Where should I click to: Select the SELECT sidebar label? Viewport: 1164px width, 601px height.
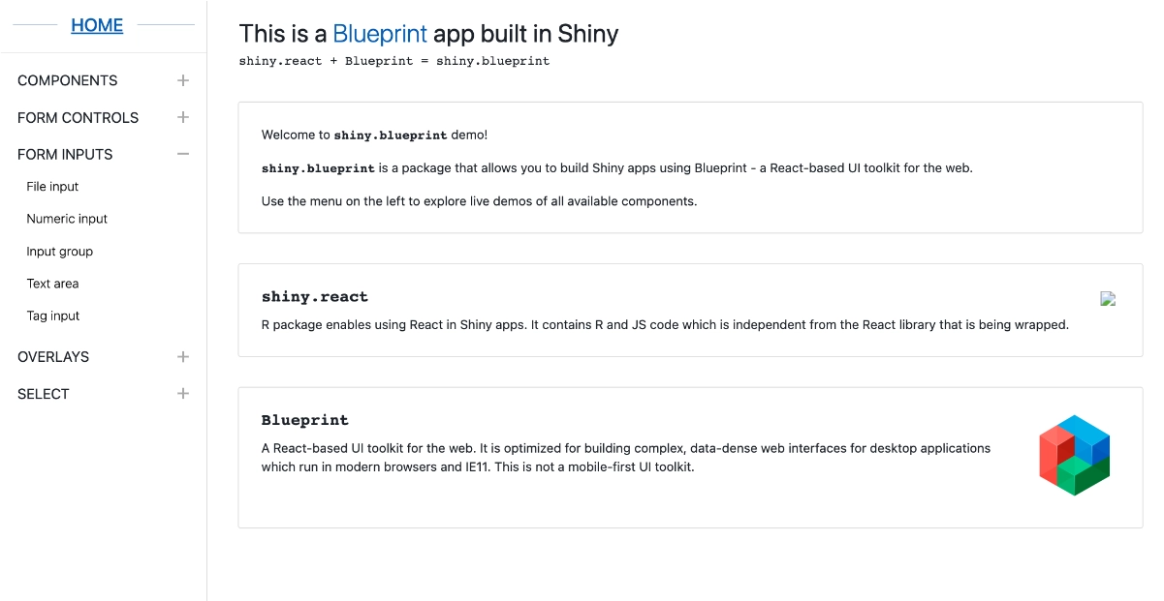point(43,393)
